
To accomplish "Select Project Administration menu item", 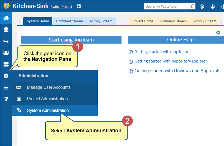I will click(55, 99).
